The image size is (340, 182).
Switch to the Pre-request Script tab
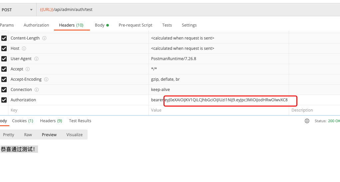pos(135,25)
